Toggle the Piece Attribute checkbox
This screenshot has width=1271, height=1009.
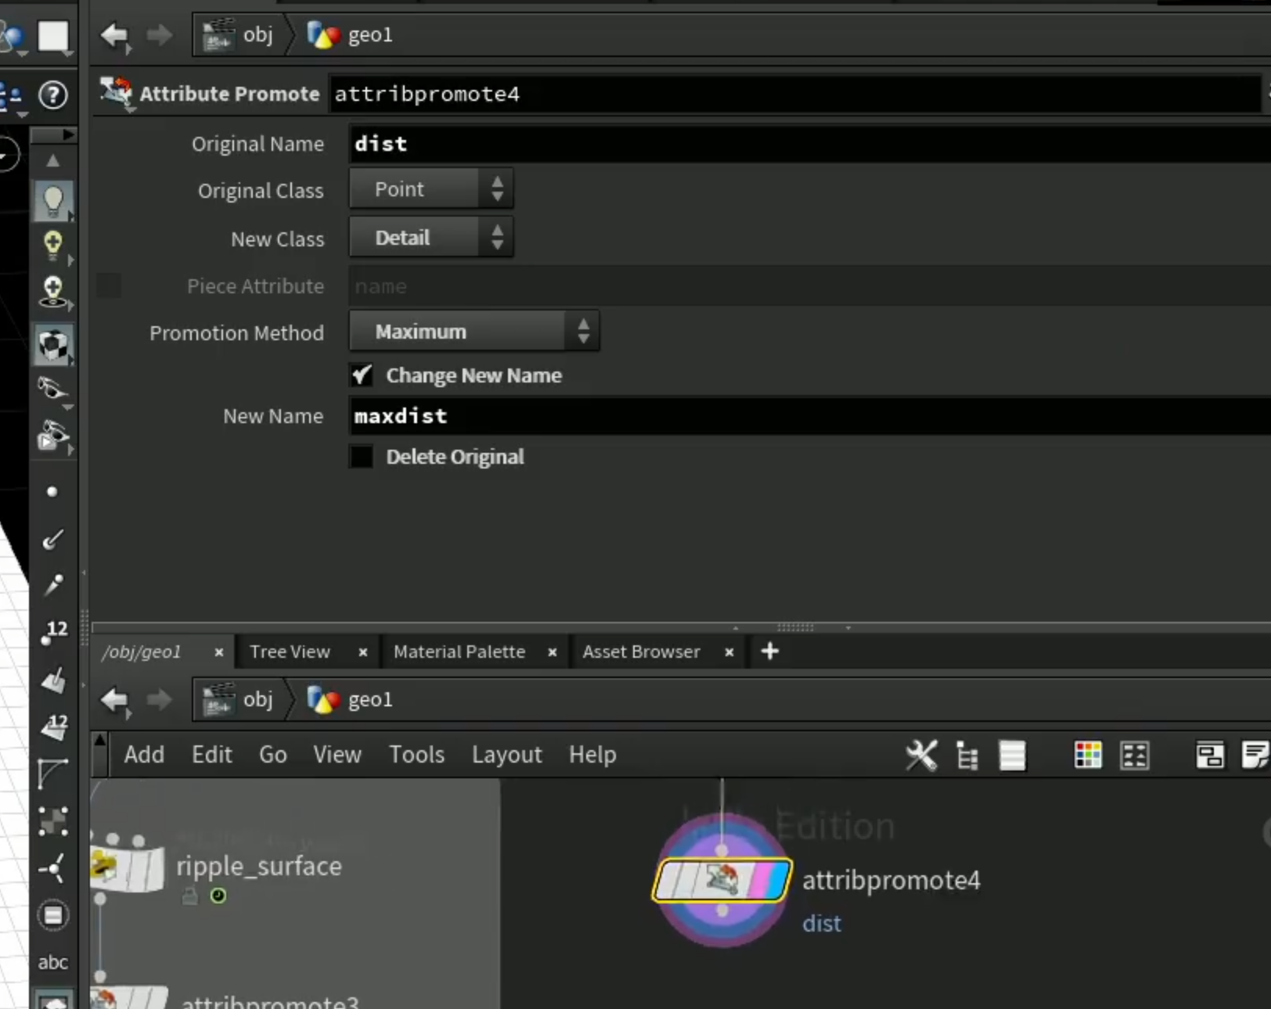click(109, 285)
